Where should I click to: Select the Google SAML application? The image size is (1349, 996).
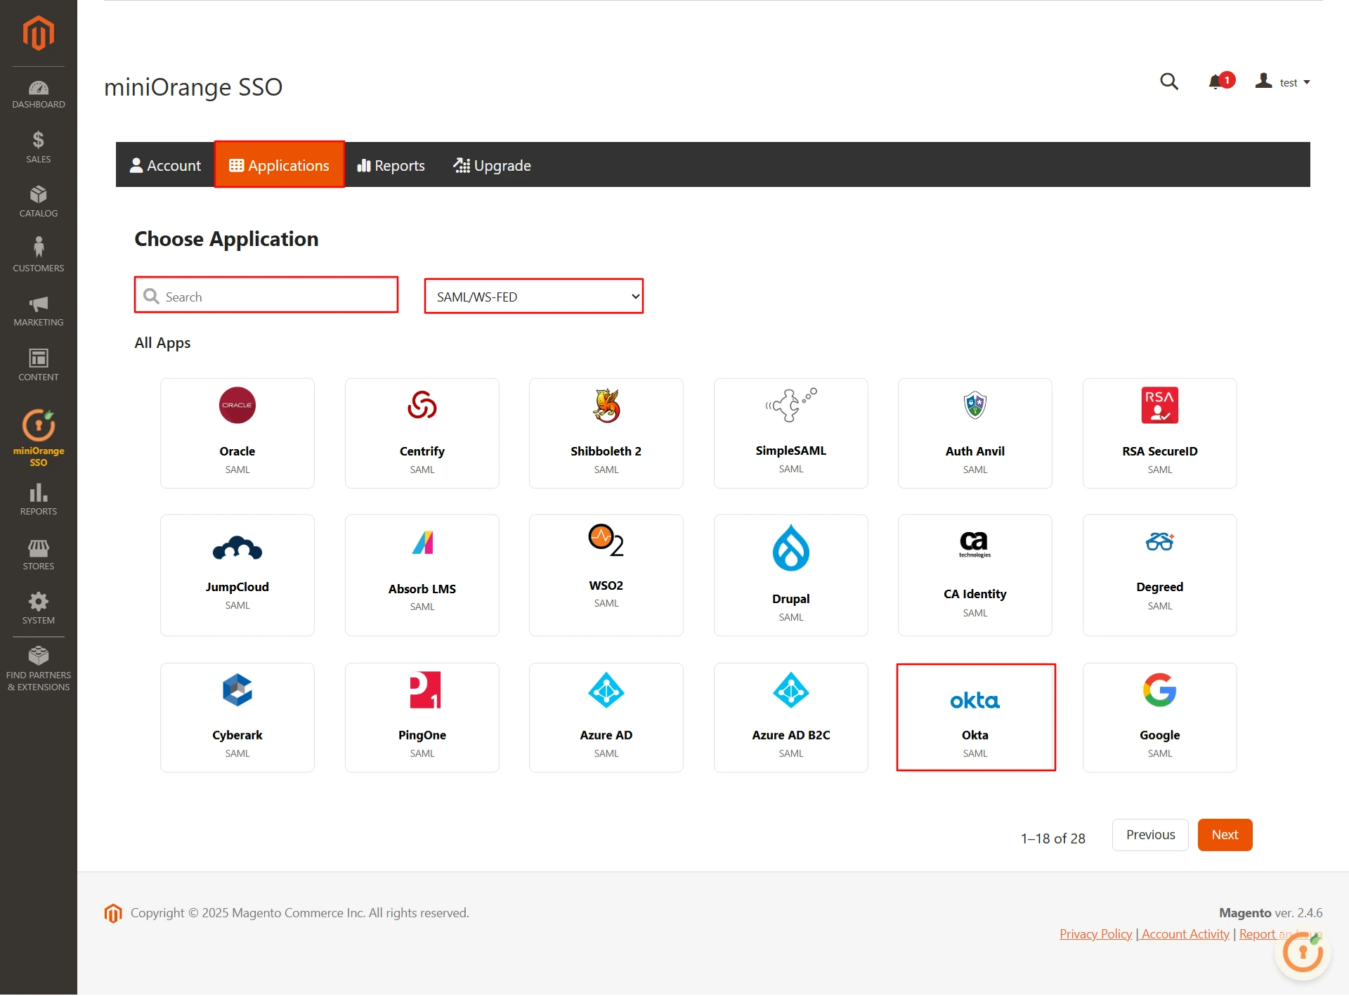tap(1159, 716)
